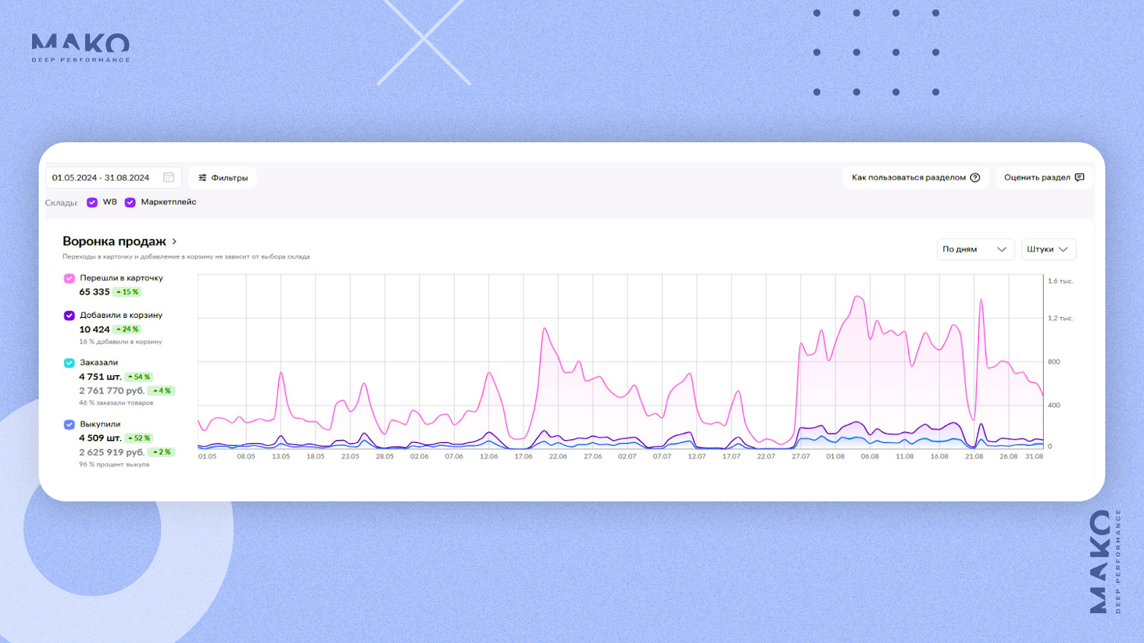Open the Штуки units dropdown

(x=1048, y=249)
